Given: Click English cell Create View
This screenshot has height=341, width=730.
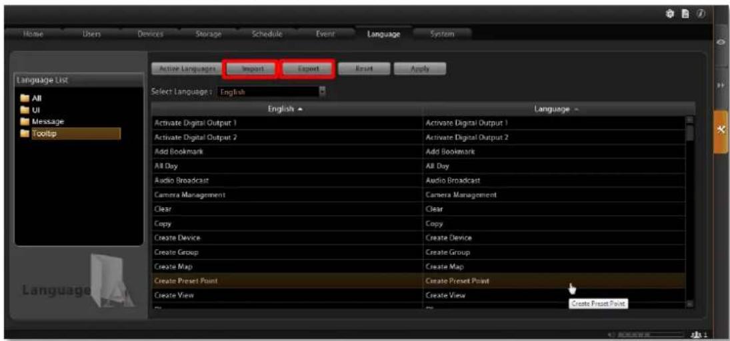Looking at the screenshot, I should coord(287,296).
